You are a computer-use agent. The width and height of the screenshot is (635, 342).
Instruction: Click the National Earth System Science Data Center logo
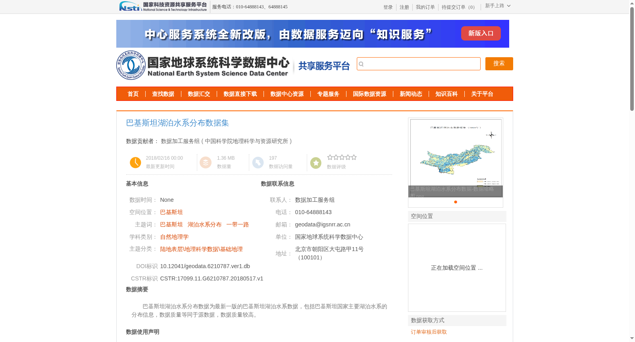203,65
